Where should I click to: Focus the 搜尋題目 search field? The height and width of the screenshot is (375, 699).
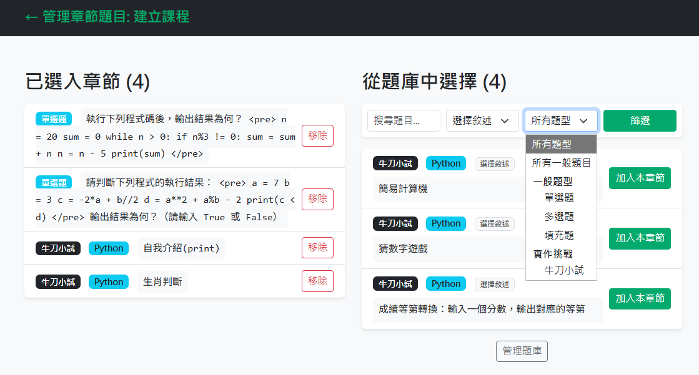404,121
